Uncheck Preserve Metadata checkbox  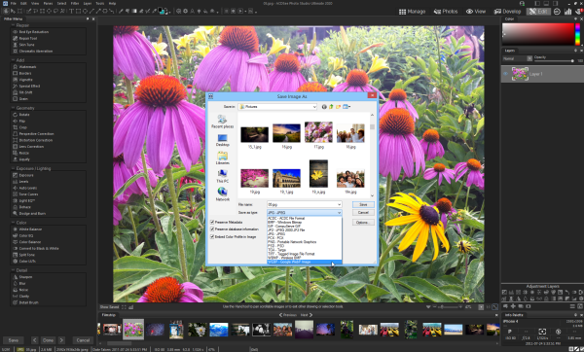(212, 222)
